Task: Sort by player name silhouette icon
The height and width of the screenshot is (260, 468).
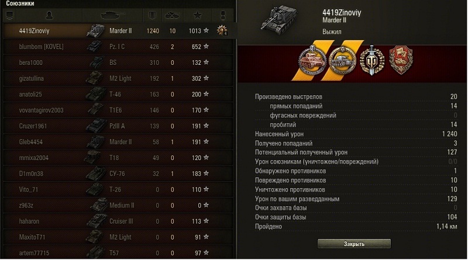Action: [x=49, y=15]
